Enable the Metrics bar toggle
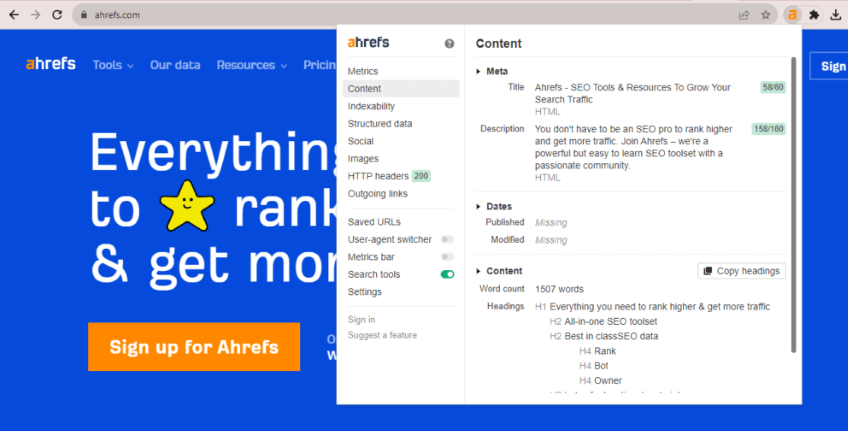The width and height of the screenshot is (848, 431). coord(448,257)
